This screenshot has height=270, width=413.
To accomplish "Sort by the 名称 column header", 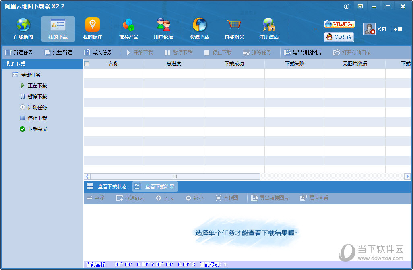I will (x=114, y=64).
